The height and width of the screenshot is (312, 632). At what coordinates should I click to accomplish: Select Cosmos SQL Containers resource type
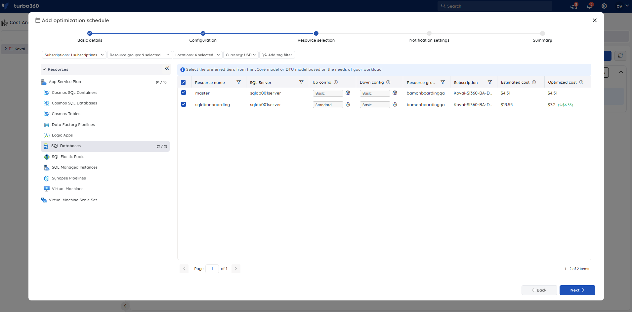pos(105,93)
